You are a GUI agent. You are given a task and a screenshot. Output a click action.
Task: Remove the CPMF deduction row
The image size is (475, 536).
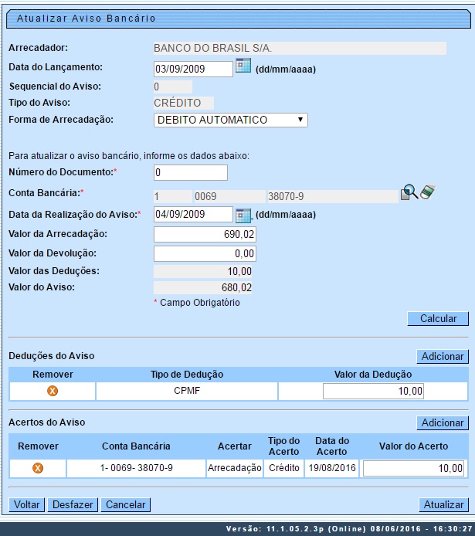tap(53, 392)
